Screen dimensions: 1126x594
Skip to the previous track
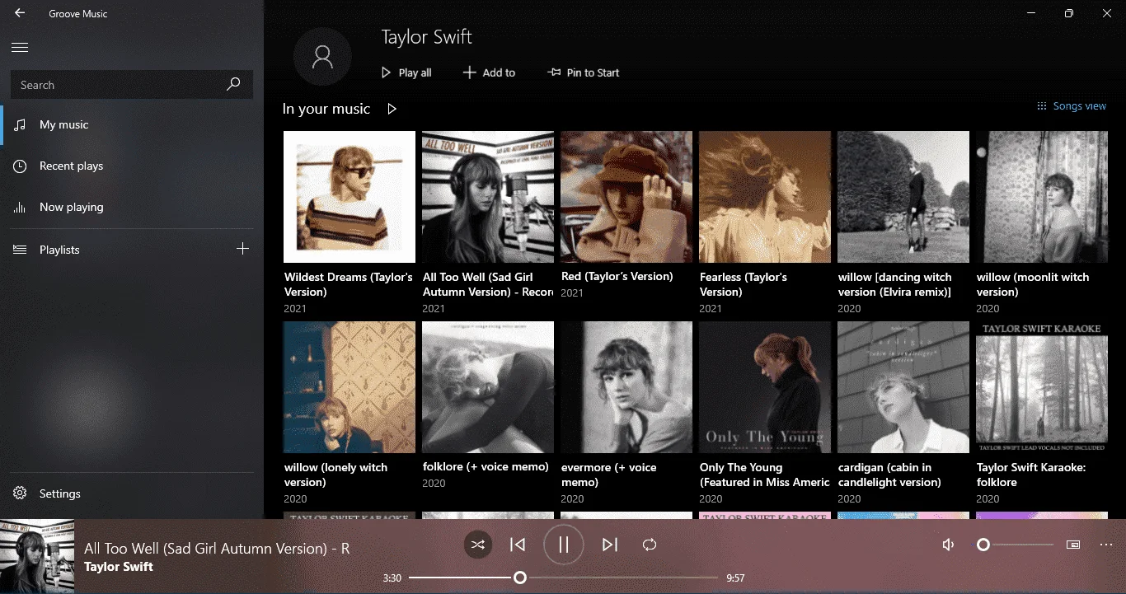[x=518, y=545]
